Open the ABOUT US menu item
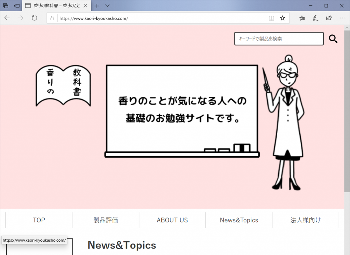This screenshot has height=255, width=350. click(x=172, y=220)
